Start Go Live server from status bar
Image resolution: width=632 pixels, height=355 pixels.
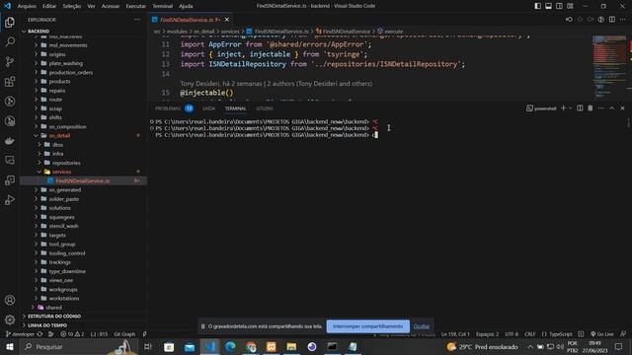coord(602,334)
